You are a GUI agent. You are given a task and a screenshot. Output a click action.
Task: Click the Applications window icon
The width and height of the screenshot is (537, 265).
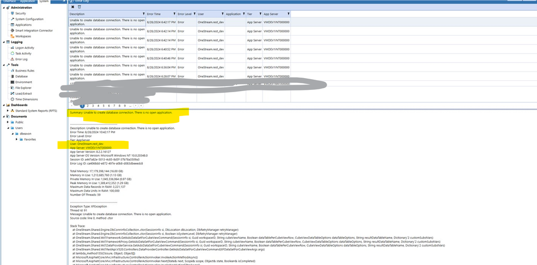[x=13, y=25]
